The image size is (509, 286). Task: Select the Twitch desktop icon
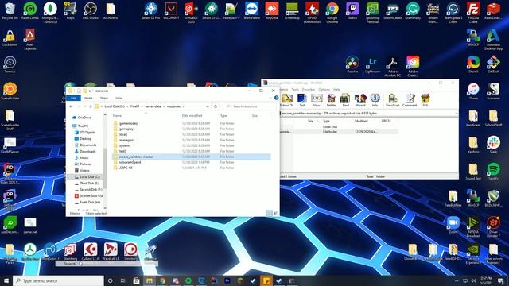[x=352, y=10]
